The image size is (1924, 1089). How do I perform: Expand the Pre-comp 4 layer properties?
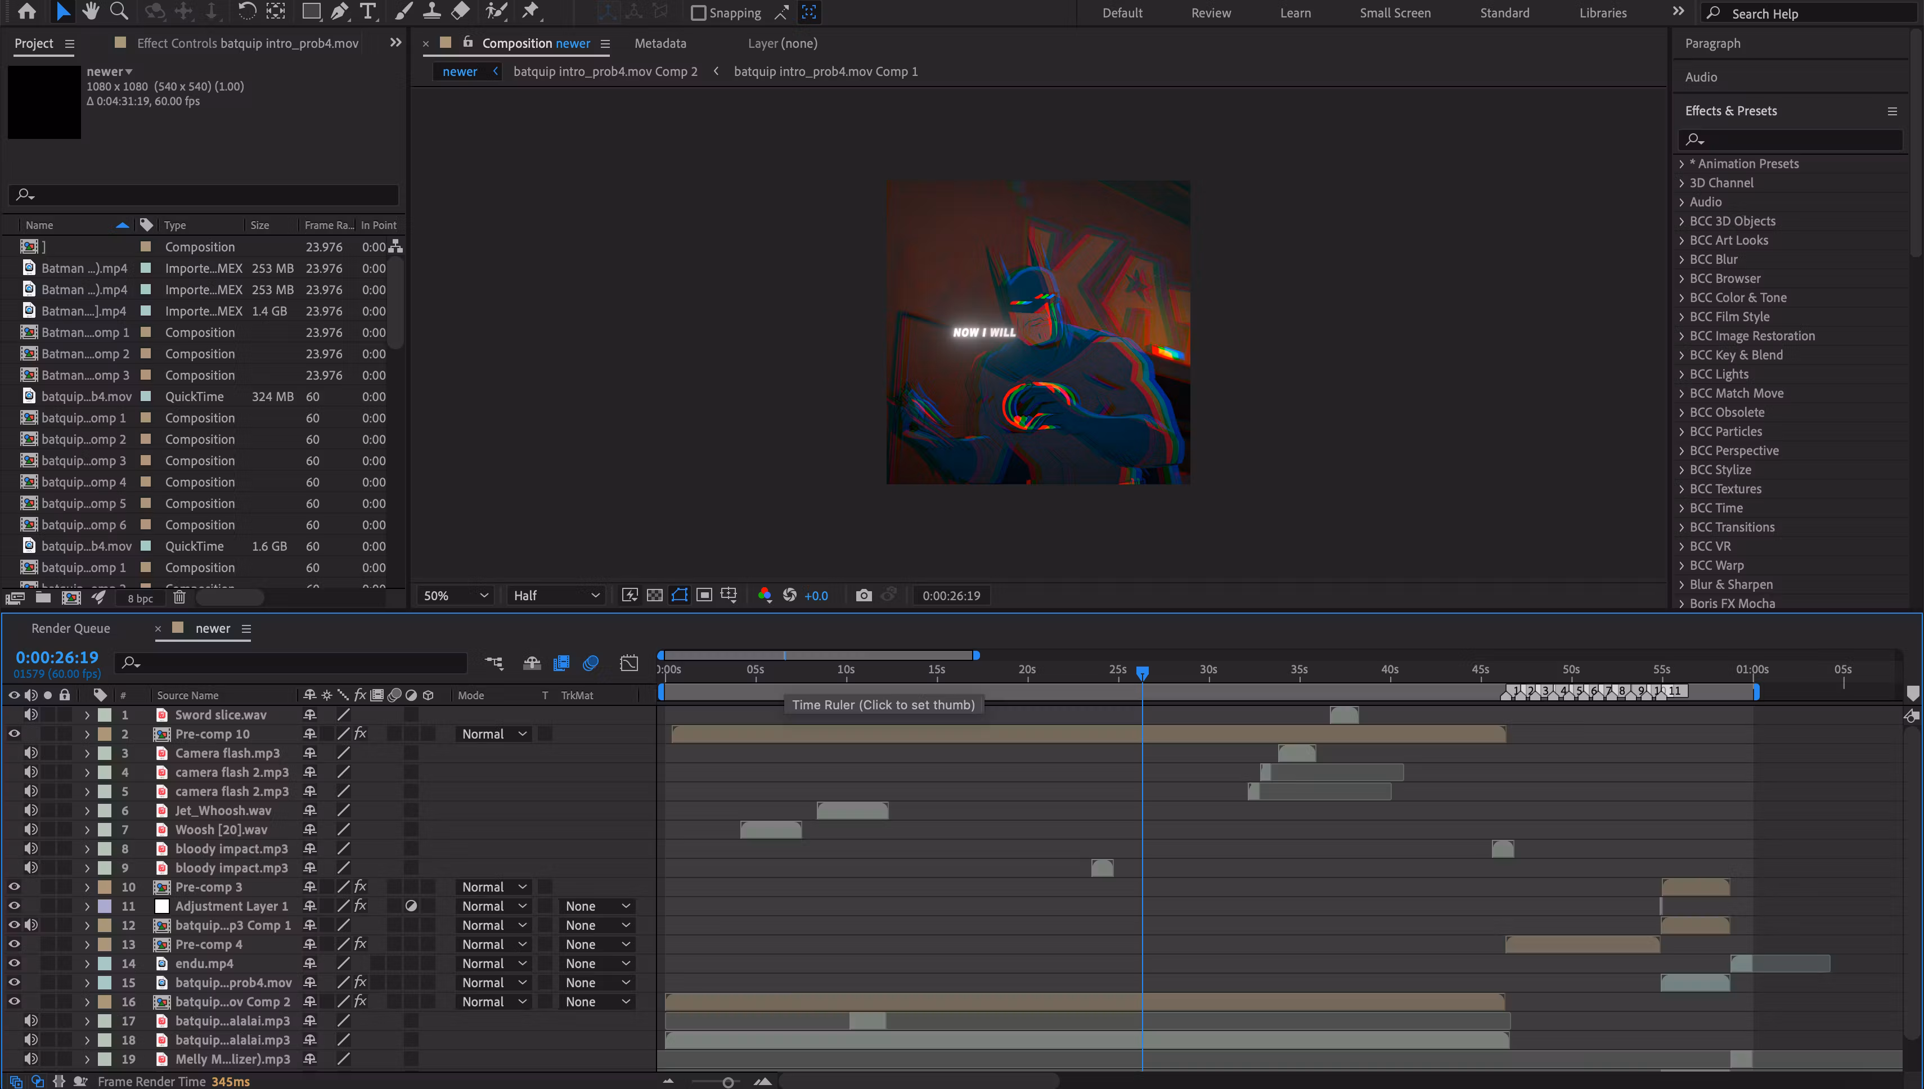(87, 944)
